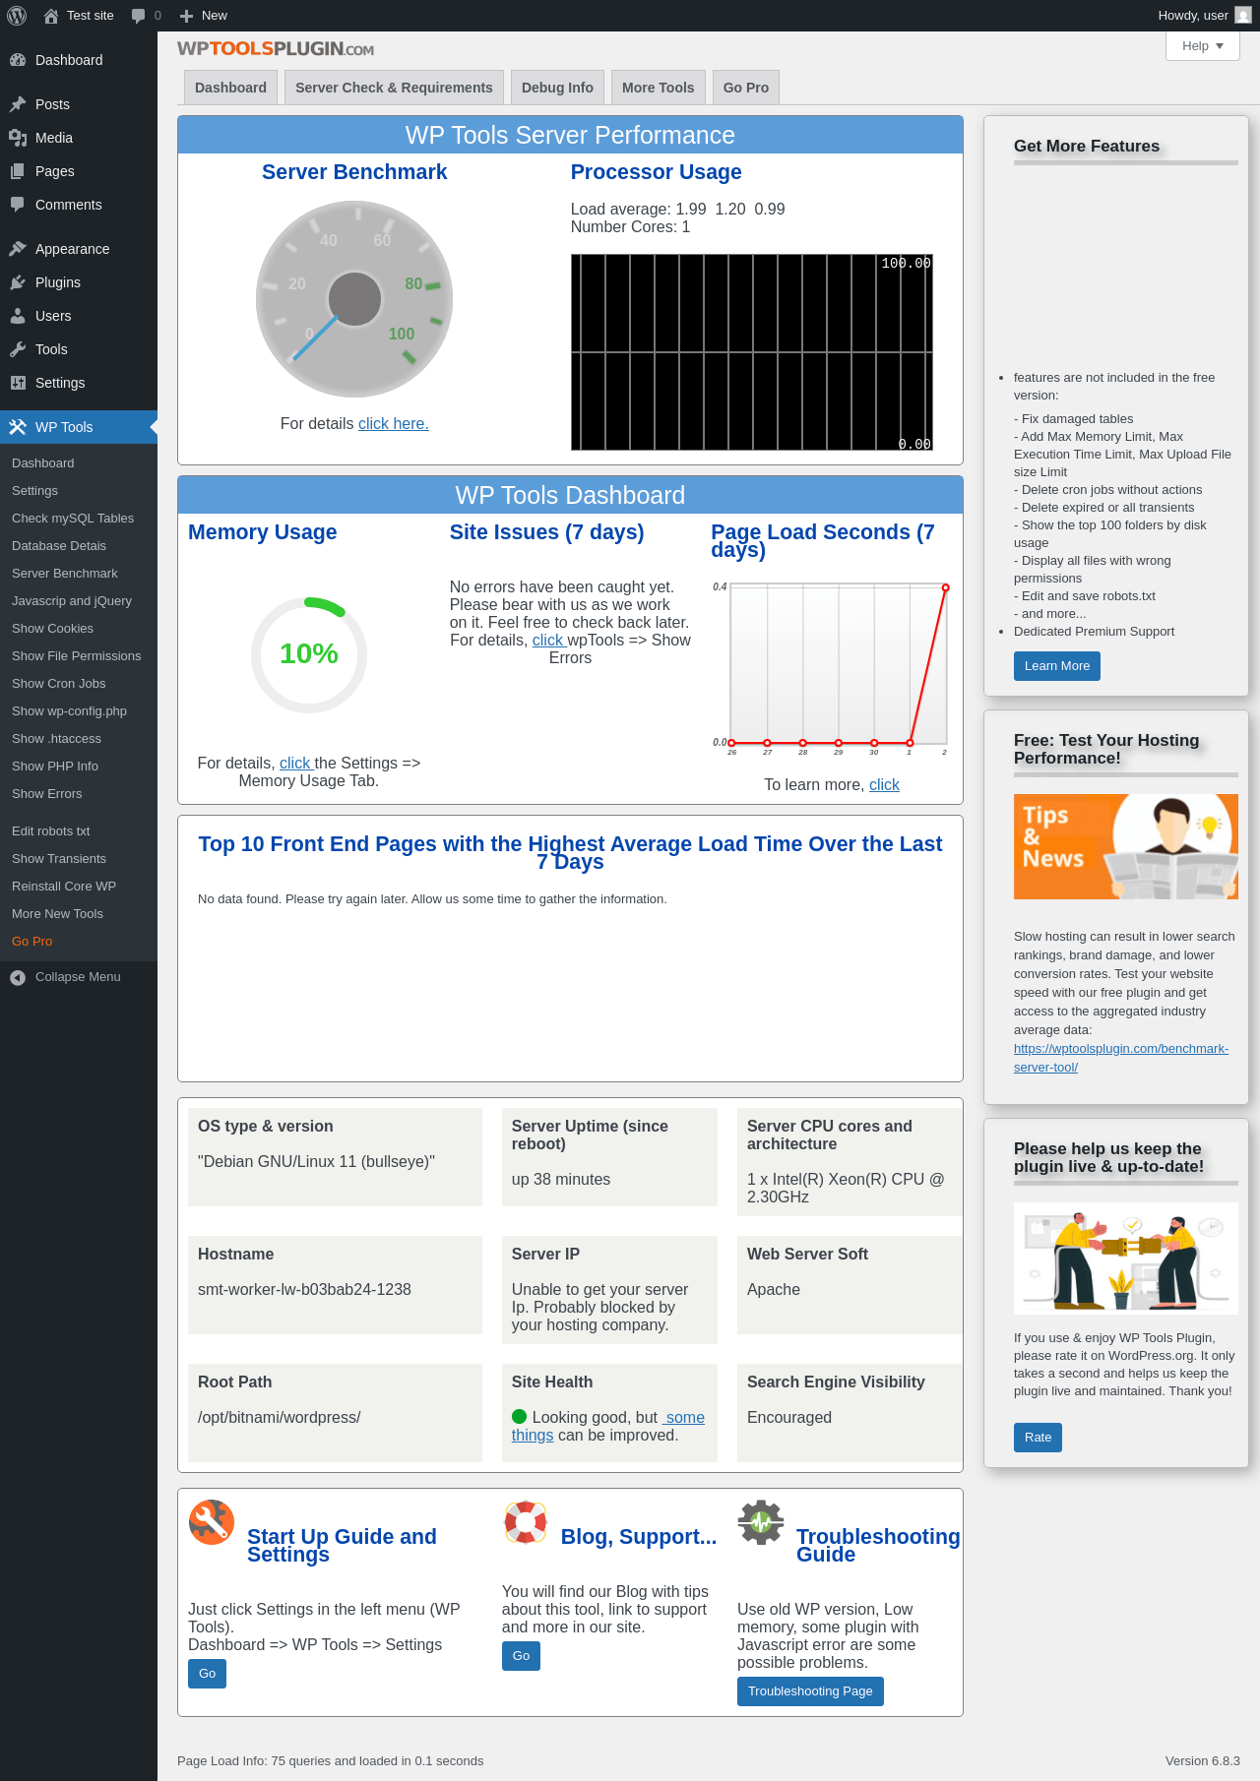The width and height of the screenshot is (1260, 1781).
Task: Click the Settings sliders icon
Action: pyautogui.click(x=18, y=383)
